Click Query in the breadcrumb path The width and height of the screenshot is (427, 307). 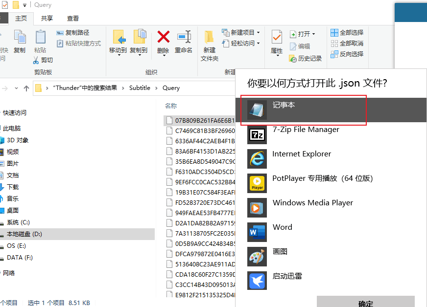pyautogui.click(x=171, y=88)
